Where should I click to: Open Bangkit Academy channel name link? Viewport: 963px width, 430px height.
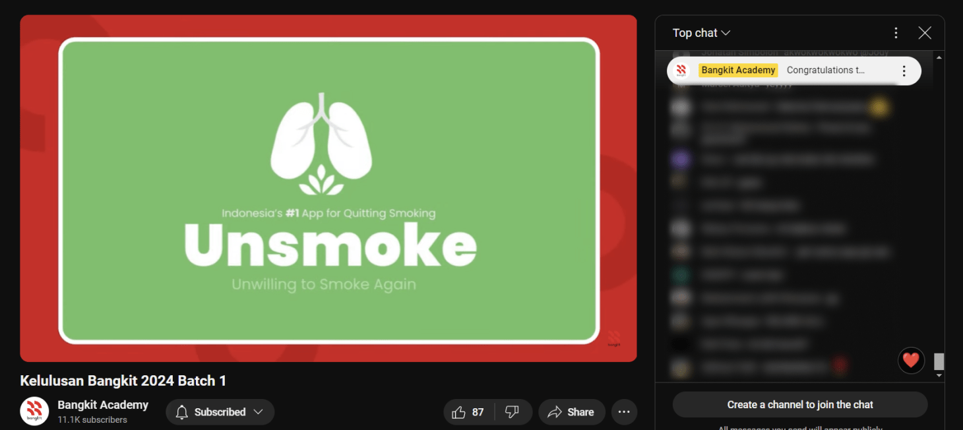pyautogui.click(x=103, y=405)
